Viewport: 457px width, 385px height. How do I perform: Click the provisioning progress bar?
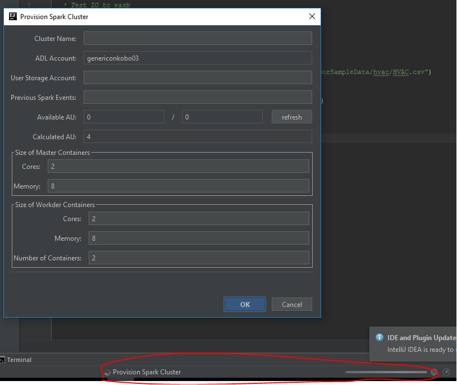(387, 372)
